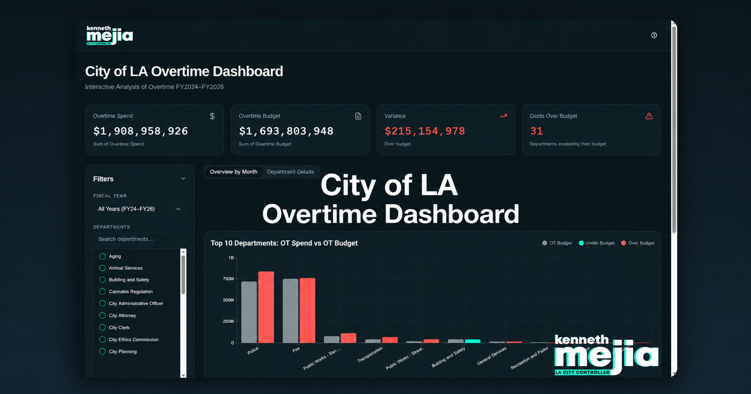This screenshot has height=394, width=751.
Task: Click the $1,693,803,948 overtime budget value
Action: click(286, 131)
